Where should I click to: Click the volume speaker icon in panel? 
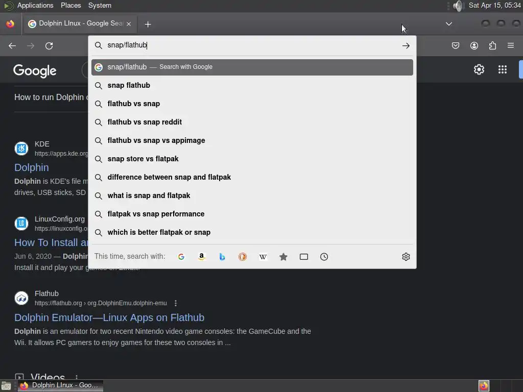[x=459, y=6]
